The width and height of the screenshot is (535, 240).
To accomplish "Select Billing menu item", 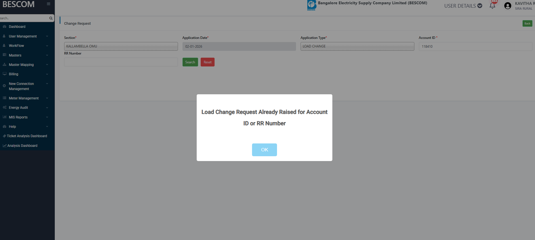I will coord(13,74).
